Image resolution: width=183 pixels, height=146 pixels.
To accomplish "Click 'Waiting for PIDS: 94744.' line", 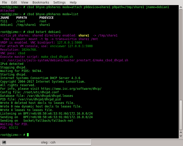I will click(22, 71).
